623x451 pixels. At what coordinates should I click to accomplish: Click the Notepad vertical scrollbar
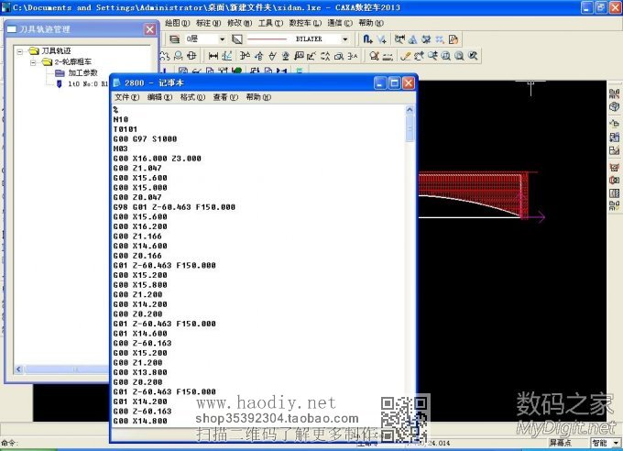click(x=410, y=275)
